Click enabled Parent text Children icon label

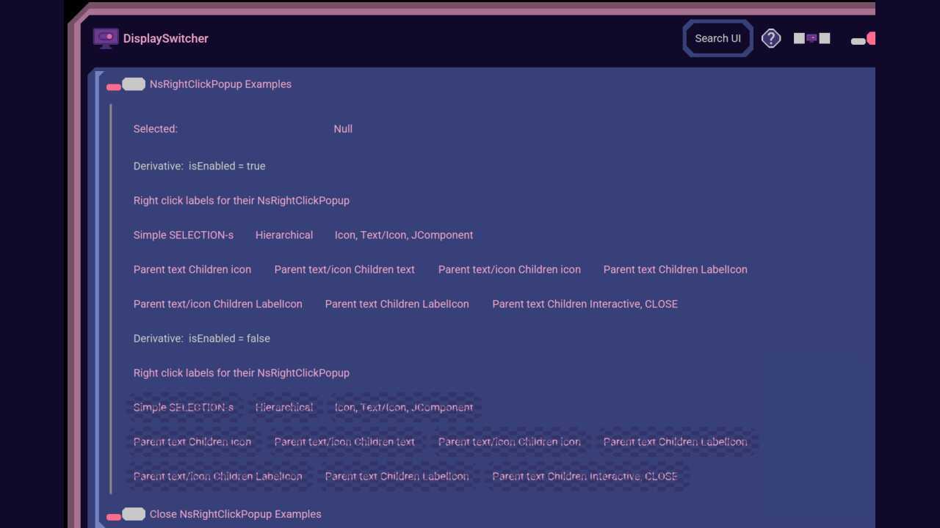(x=192, y=270)
